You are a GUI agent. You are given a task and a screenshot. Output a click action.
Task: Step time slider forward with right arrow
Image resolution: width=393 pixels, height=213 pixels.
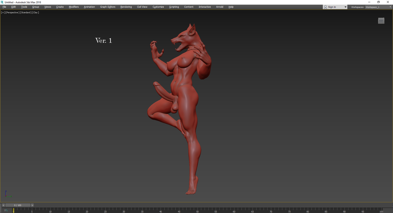click(x=32, y=205)
